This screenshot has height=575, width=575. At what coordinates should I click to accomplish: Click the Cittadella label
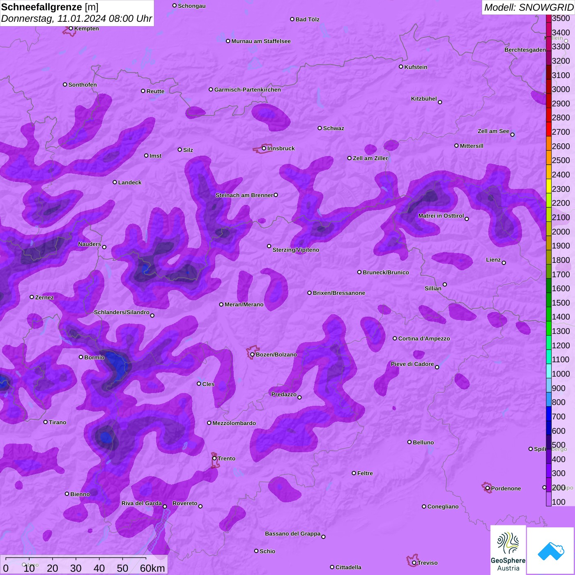[348, 567]
